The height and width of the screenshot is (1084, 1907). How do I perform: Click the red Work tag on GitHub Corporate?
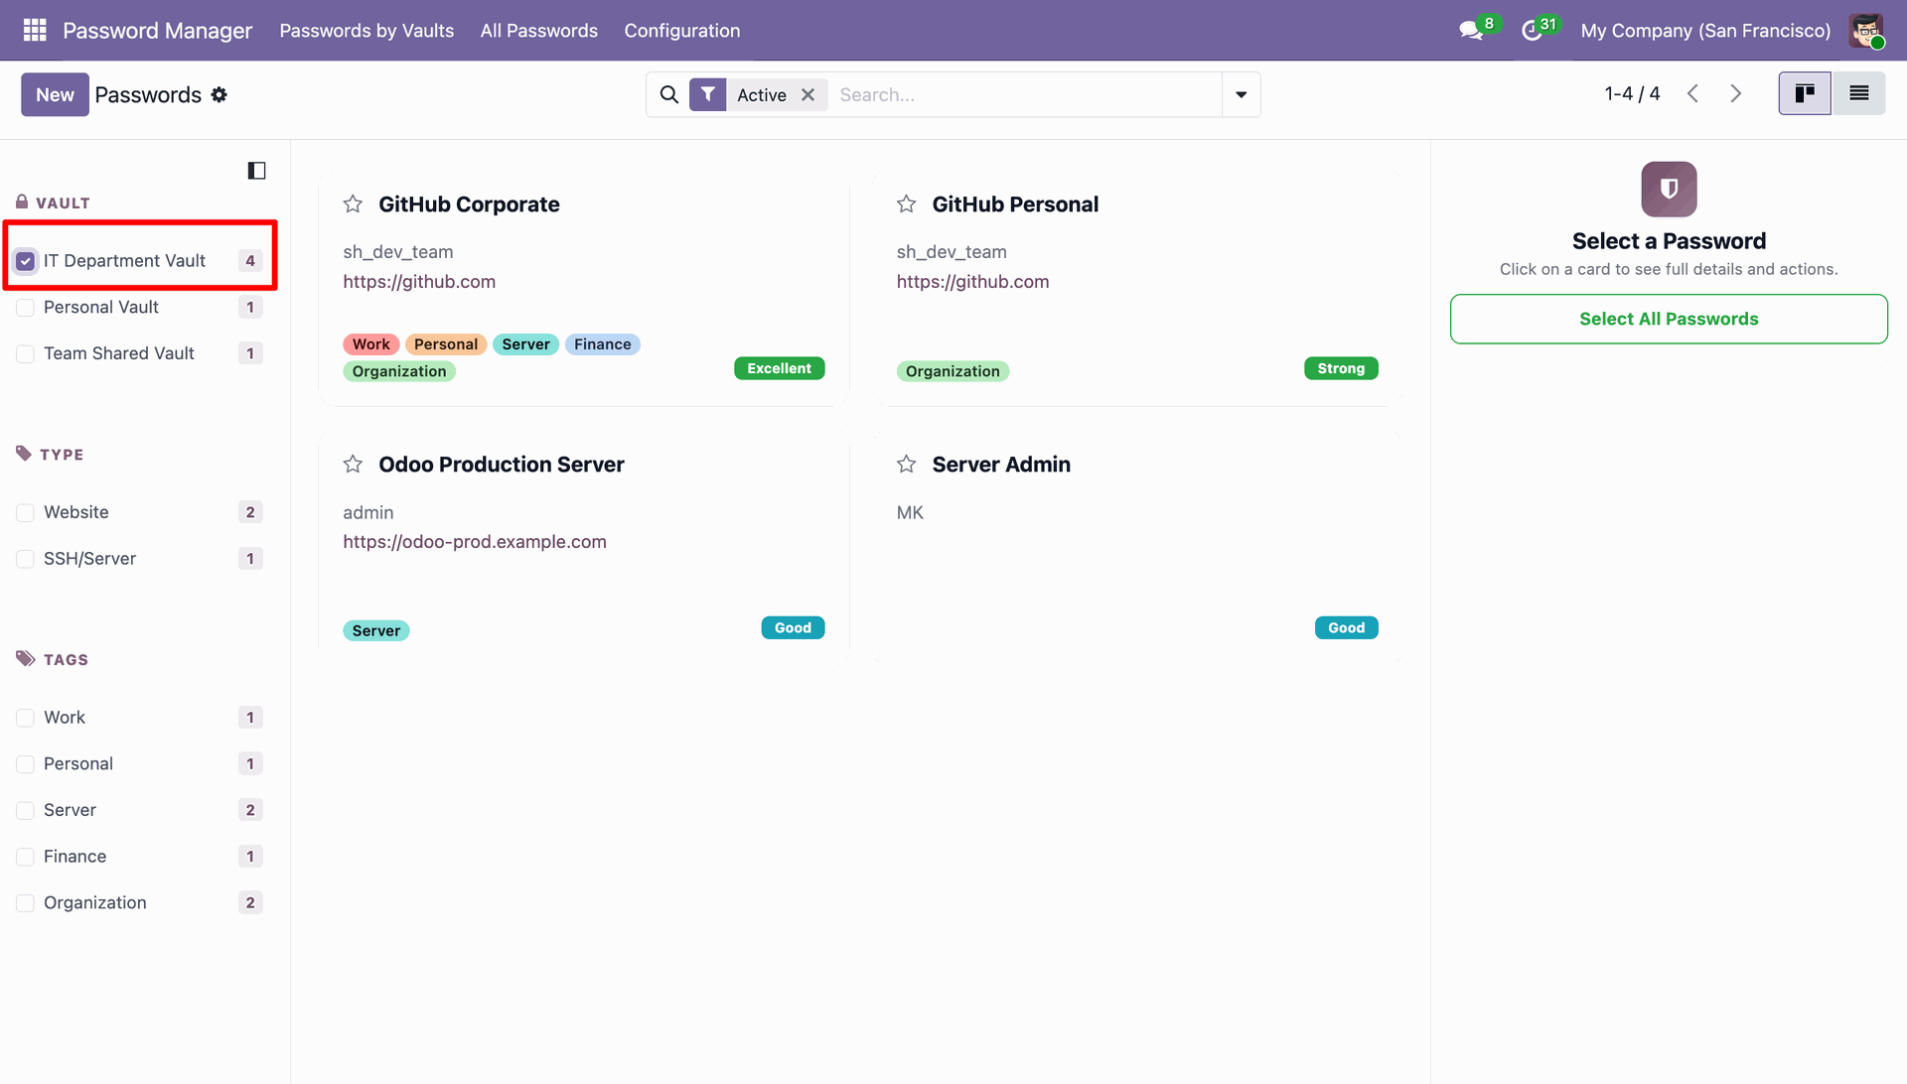[371, 344]
